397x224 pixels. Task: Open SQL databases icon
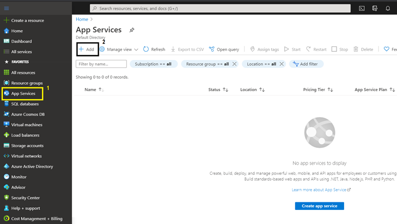6,104
